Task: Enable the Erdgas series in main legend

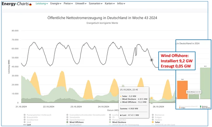Action: coord(157,117)
